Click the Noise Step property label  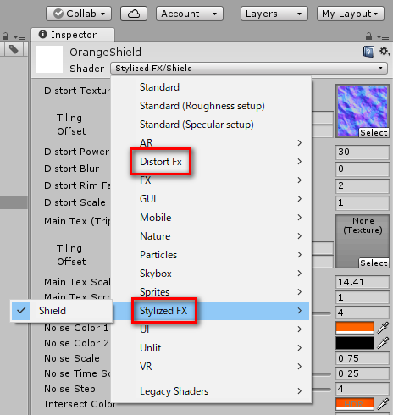click(69, 389)
